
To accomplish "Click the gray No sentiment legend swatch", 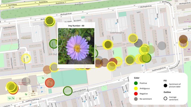I will 136,99.
